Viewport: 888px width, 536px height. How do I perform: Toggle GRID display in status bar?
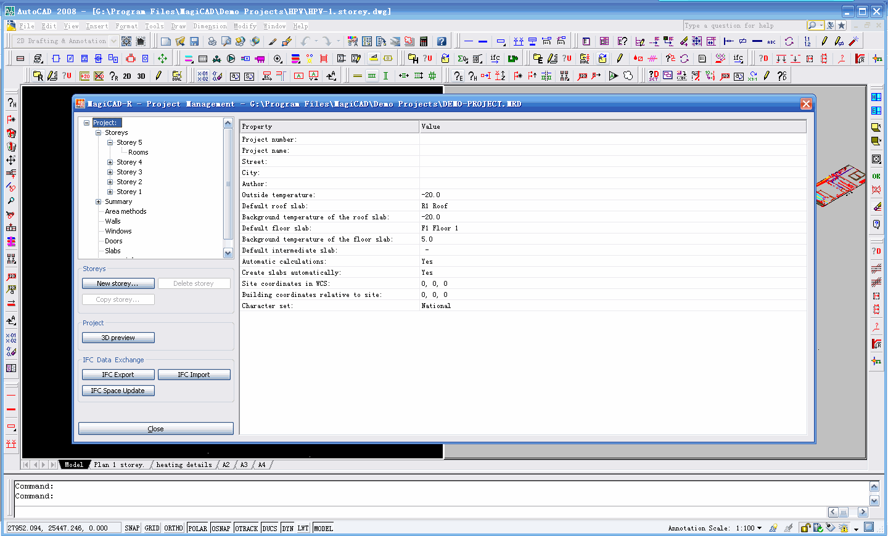pos(152,528)
